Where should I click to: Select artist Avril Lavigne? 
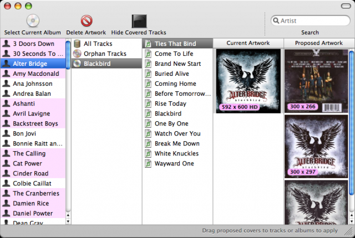[33, 113]
